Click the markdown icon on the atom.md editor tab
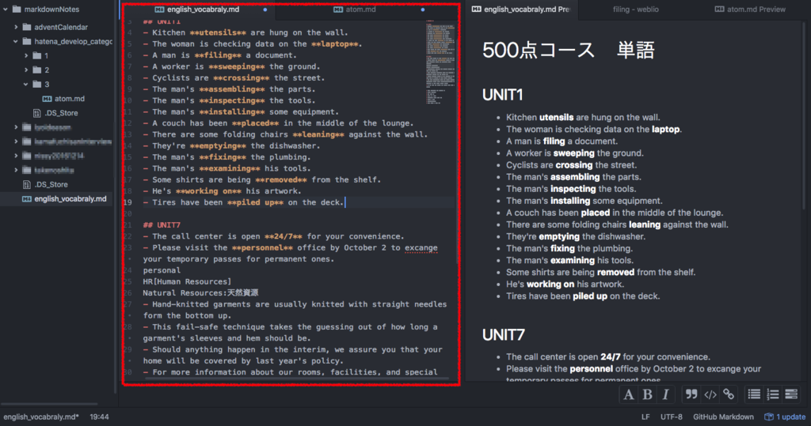This screenshot has height=426, width=811. point(338,9)
